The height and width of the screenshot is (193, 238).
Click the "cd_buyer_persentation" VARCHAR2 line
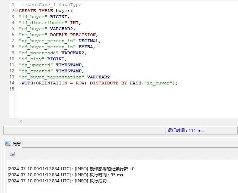pyautogui.click(x=64, y=77)
